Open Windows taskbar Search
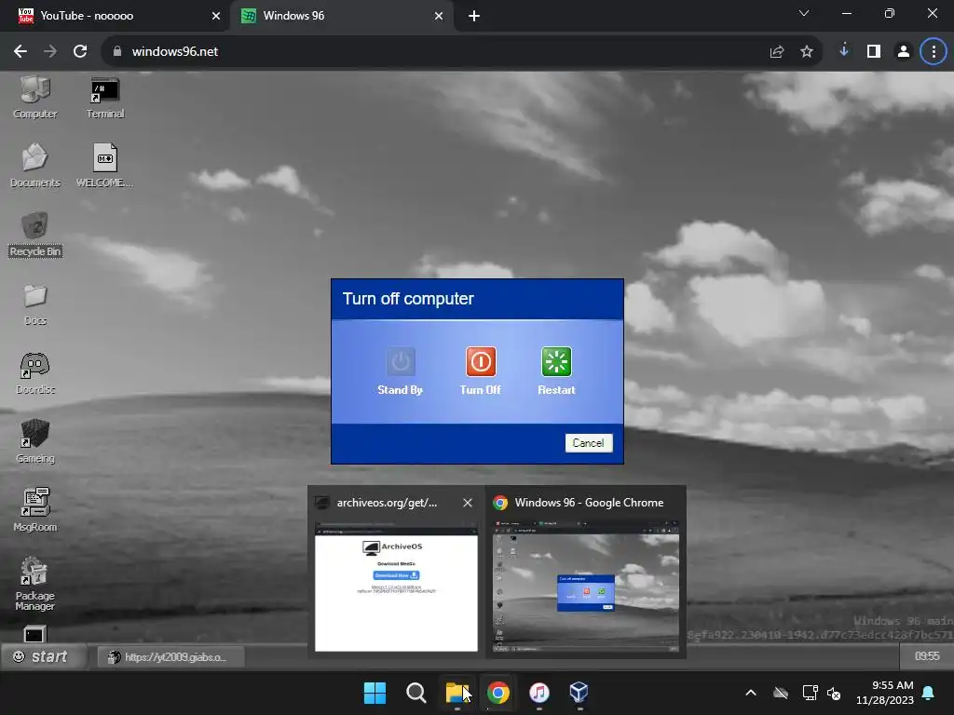The width and height of the screenshot is (954, 715). [x=416, y=693]
